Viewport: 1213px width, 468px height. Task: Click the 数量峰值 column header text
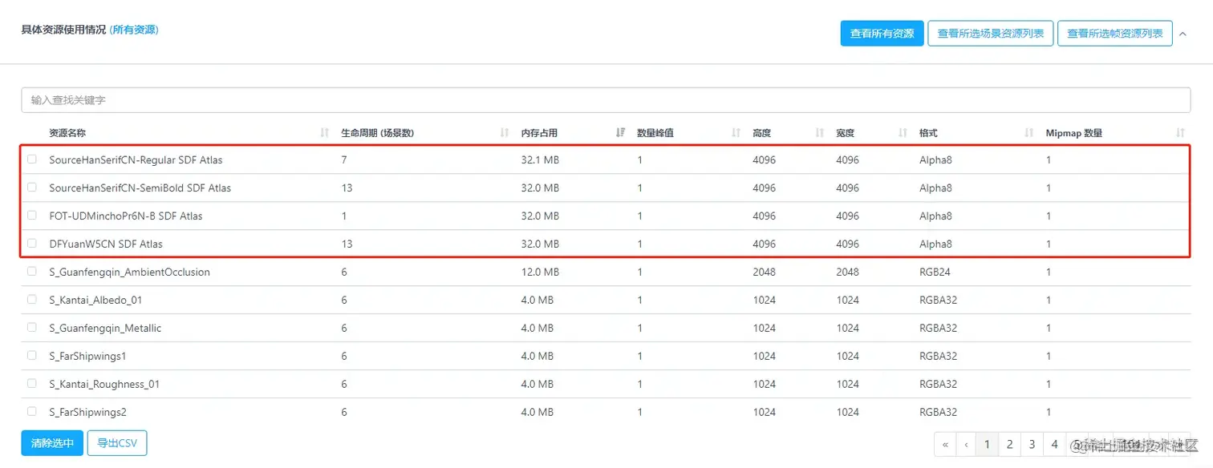[655, 133]
